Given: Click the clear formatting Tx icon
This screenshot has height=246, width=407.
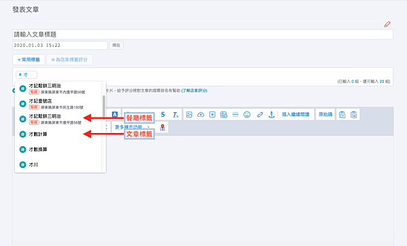Looking at the screenshot, I should pos(176,114).
